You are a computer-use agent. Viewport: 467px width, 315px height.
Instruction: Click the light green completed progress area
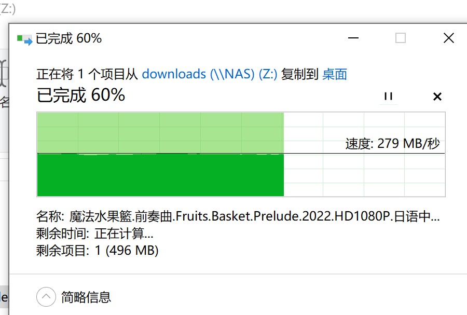coord(160,133)
